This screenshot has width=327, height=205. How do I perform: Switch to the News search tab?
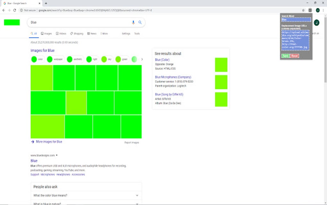[92, 33]
